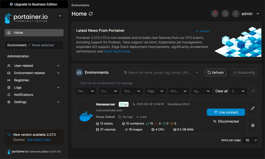Open the Platform filter dropdown
Viewport: 265px width, 159px height.
[x=86, y=91]
